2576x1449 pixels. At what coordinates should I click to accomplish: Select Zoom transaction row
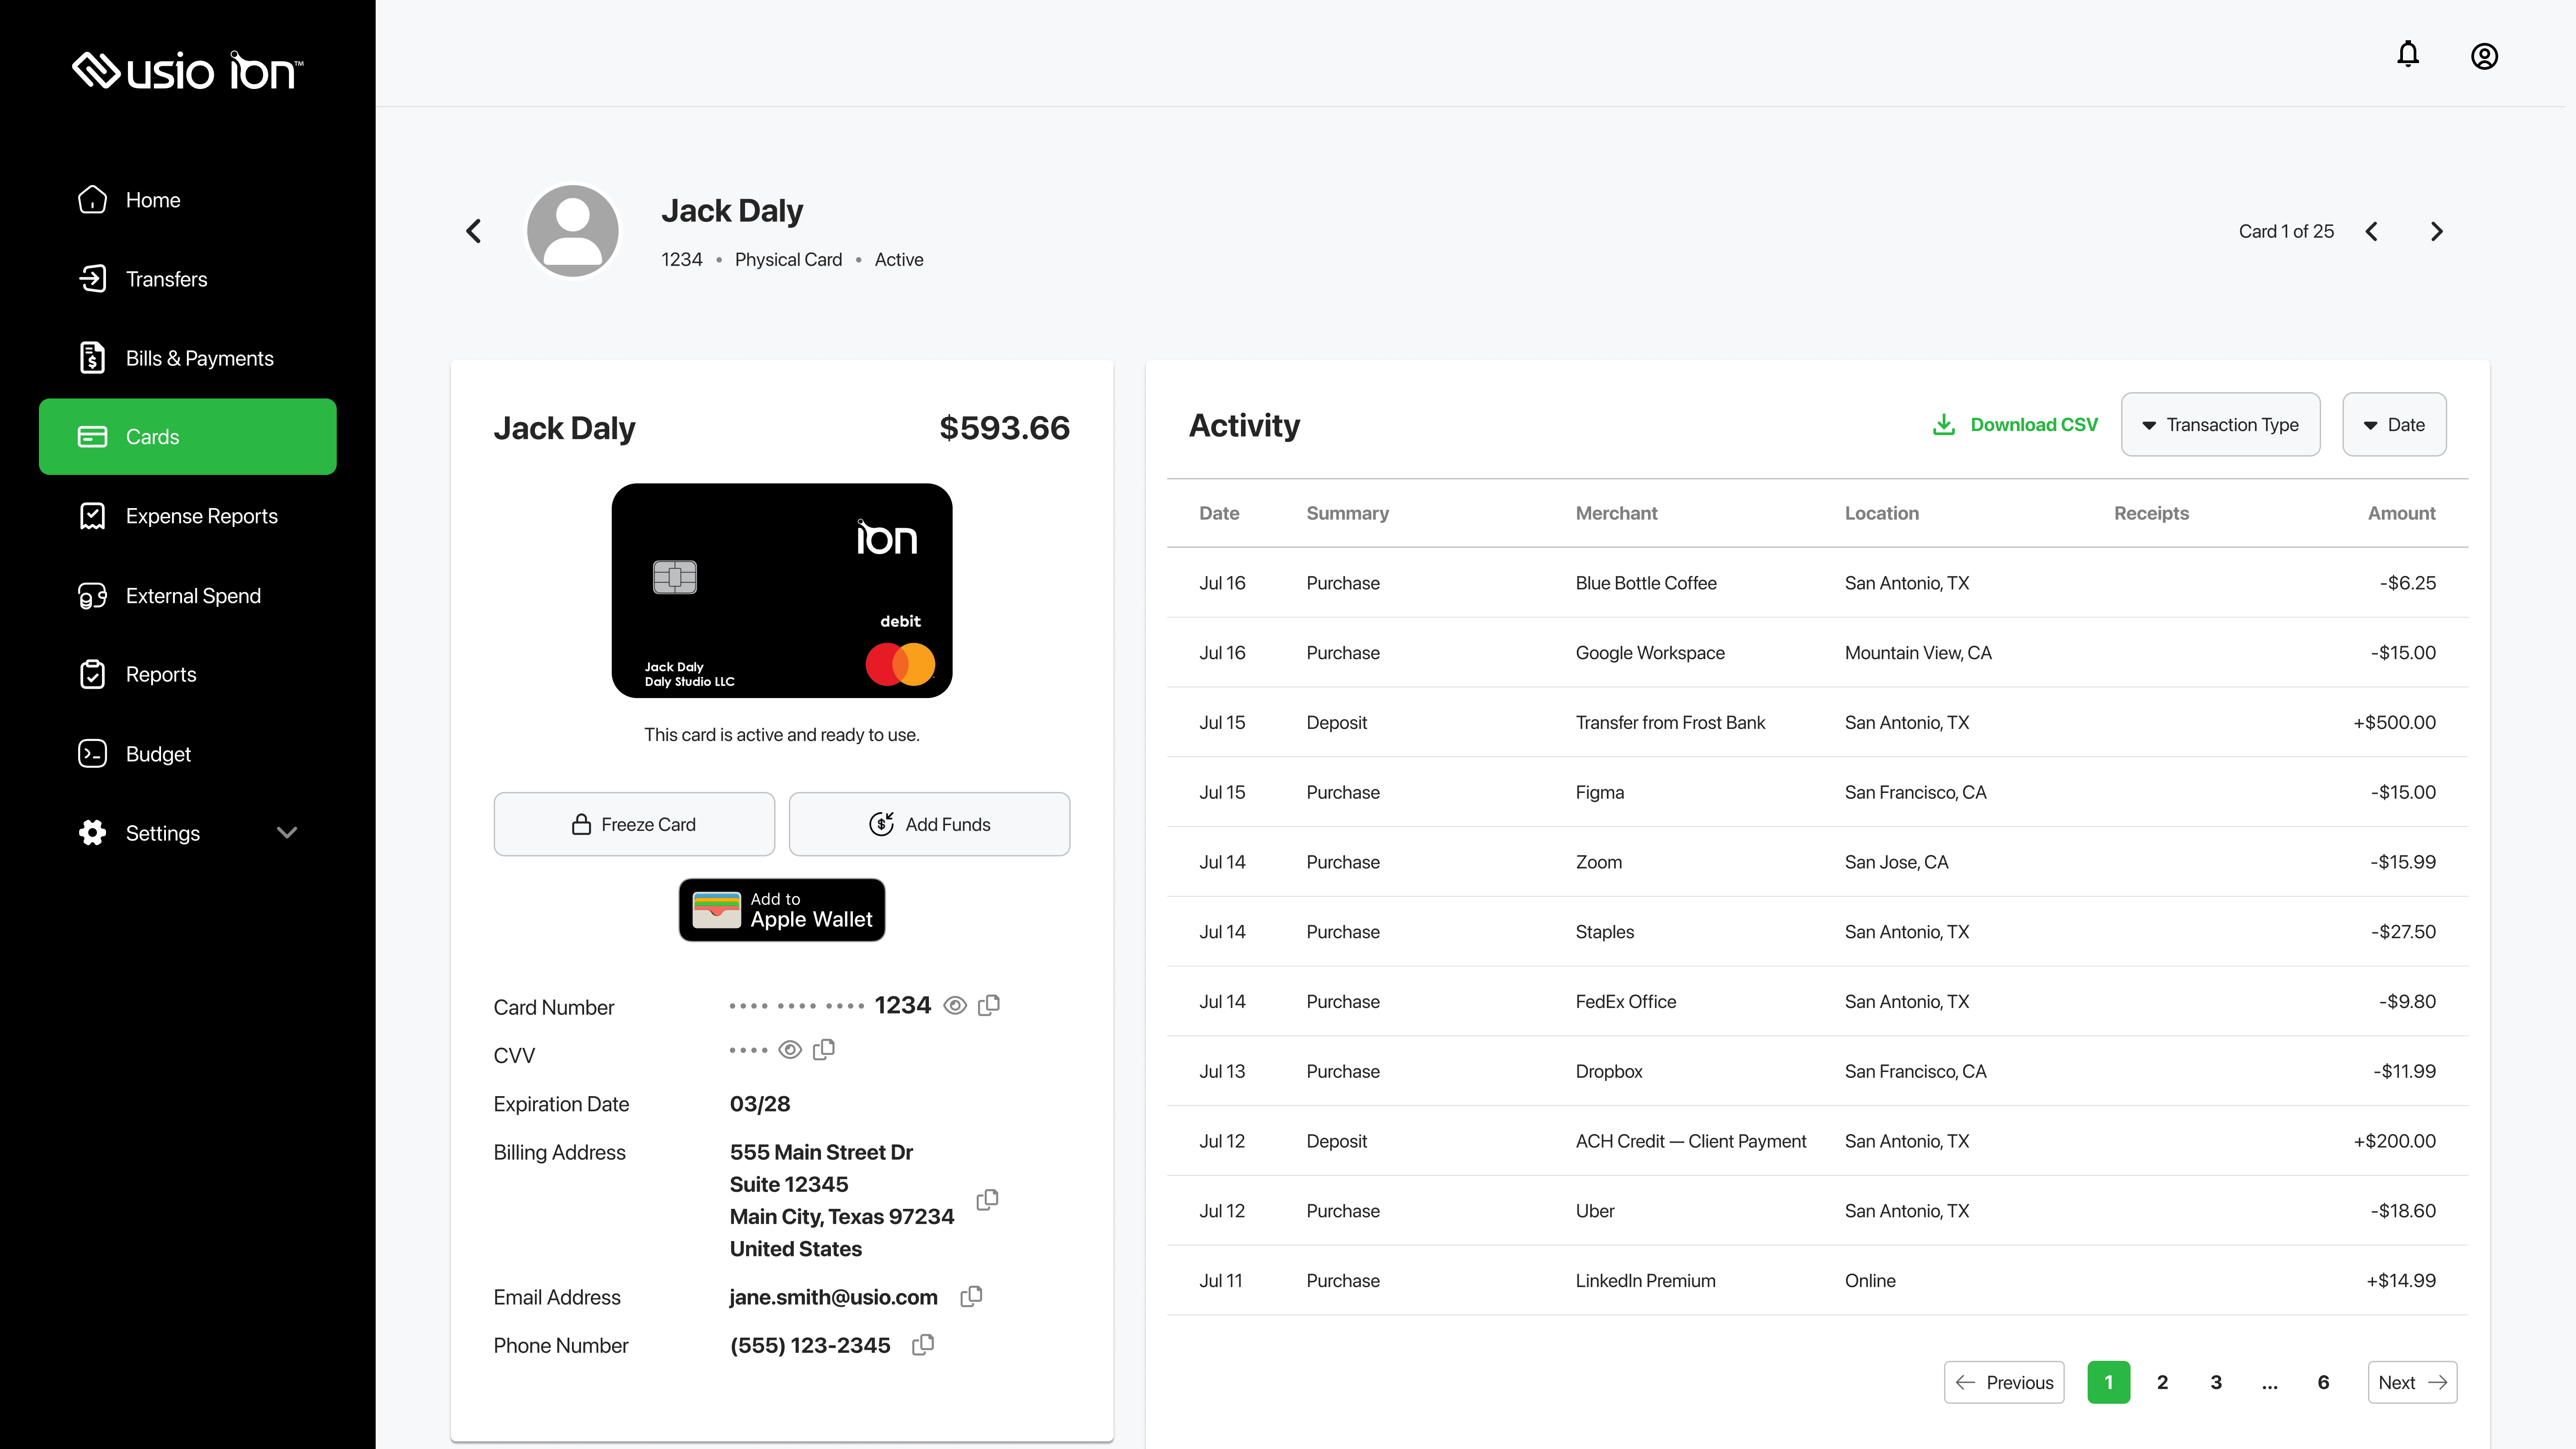[x=1817, y=862]
